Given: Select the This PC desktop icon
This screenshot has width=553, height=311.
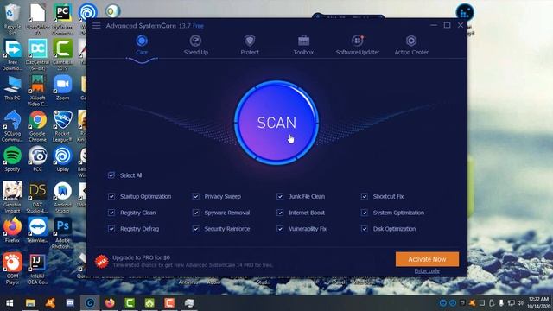Looking at the screenshot, I should pyautogui.click(x=12, y=88).
